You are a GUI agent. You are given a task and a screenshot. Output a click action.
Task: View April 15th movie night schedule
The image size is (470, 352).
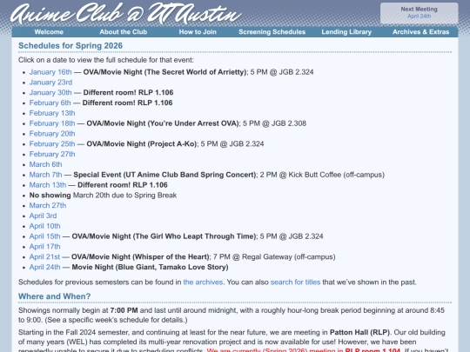coord(44,236)
